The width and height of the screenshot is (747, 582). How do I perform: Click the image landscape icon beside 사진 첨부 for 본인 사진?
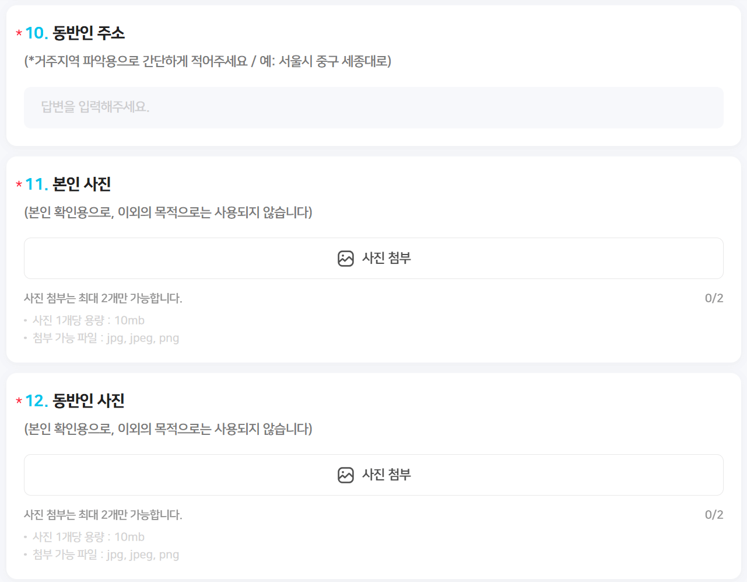345,257
